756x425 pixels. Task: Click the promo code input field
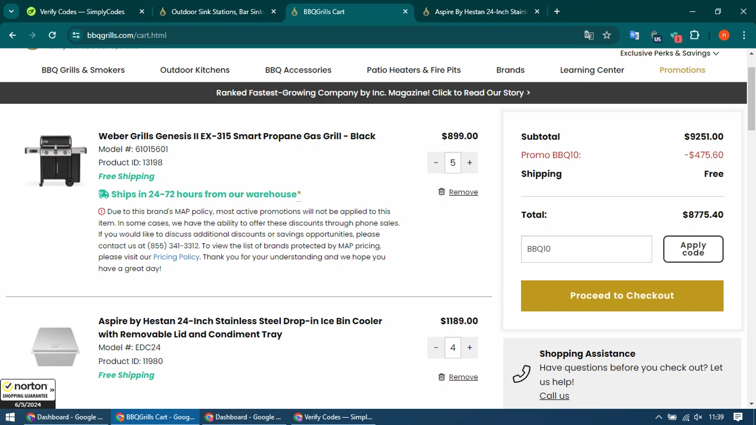[x=586, y=249]
